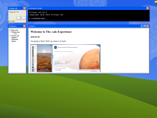The height and width of the screenshot is (118, 157).
Task: Open the Chatroom navigation entry
Action: point(15,39)
